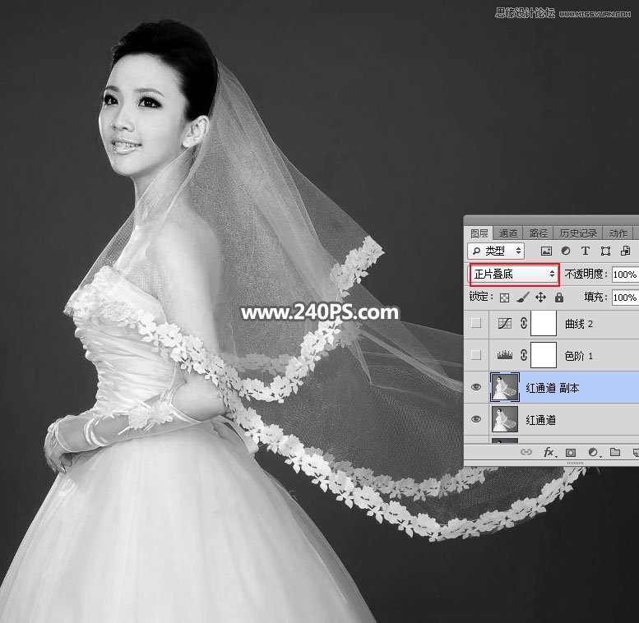Viewport: 639px width, 623px height.
Task: Click the 不透明度 opacity value field
Action: pos(625,275)
